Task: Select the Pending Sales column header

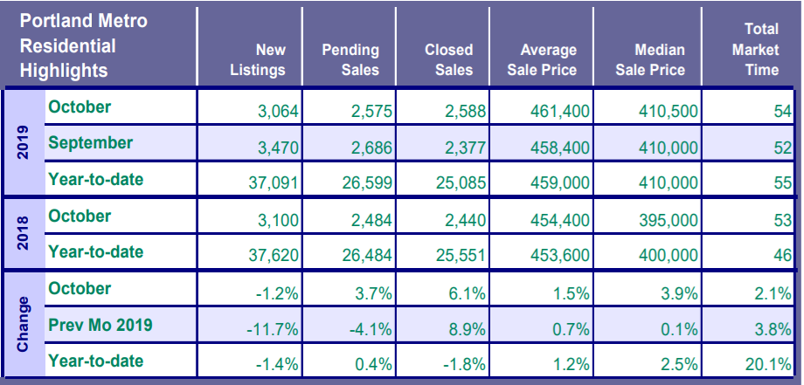Action: pos(350,59)
